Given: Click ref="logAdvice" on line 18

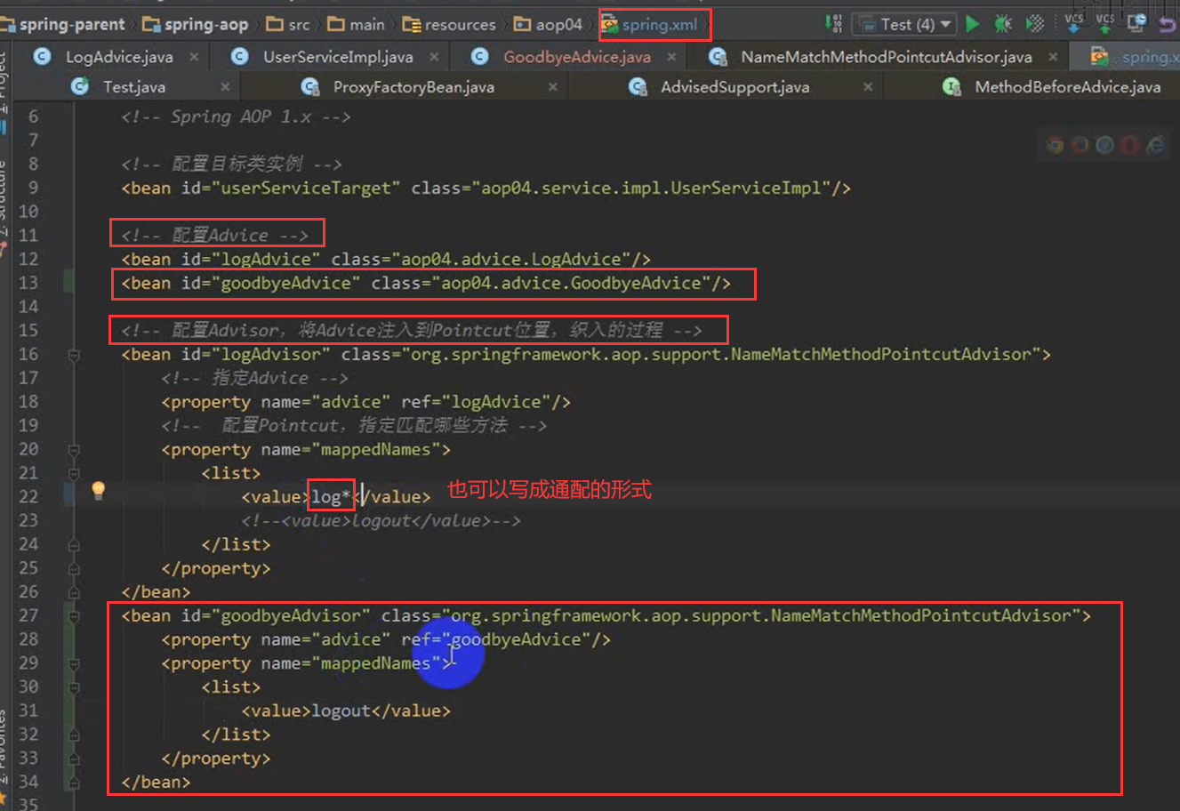Looking at the screenshot, I should (476, 403).
